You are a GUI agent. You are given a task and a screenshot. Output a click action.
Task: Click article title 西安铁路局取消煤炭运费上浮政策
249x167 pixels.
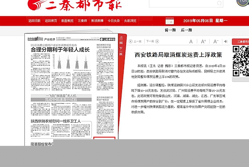pos(178,55)
